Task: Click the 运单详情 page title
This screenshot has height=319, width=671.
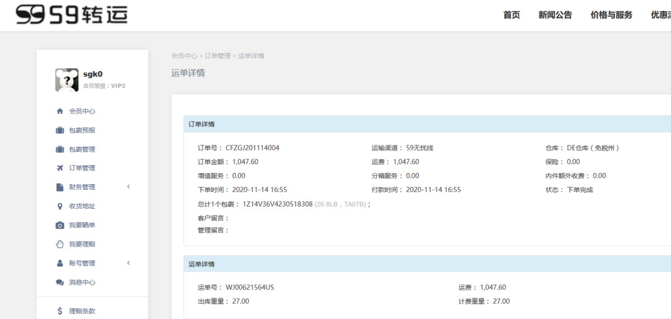Action: pyautogui.click(x=188, y=73)
